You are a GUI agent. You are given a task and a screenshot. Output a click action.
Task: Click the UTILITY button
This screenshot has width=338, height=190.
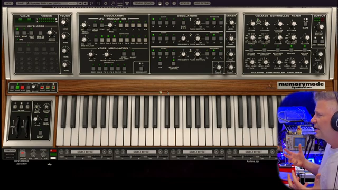click(x=12, y=87)
